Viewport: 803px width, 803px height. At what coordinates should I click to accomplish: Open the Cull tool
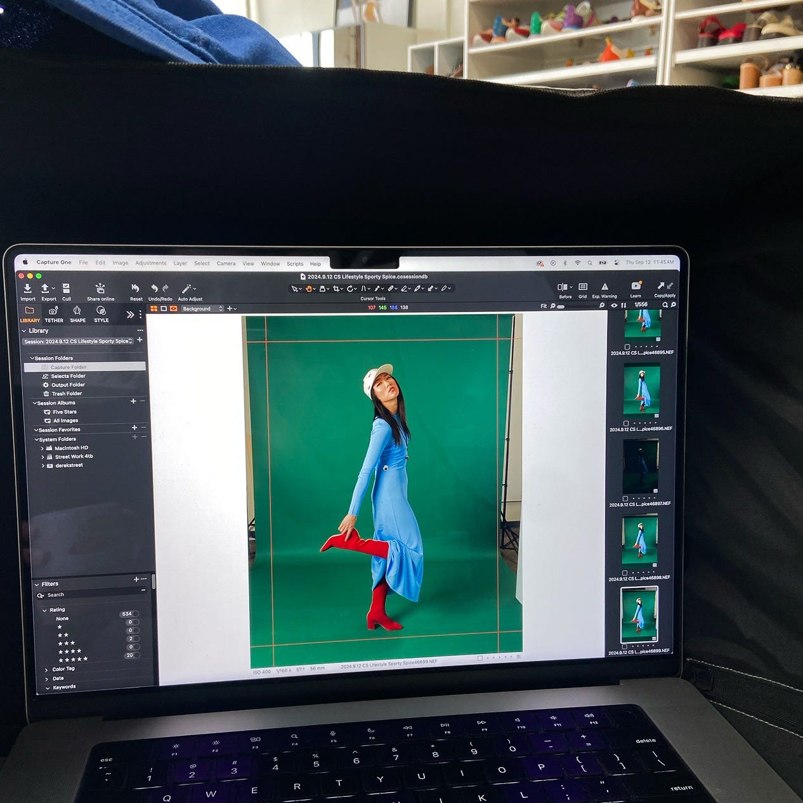(66, 289)
